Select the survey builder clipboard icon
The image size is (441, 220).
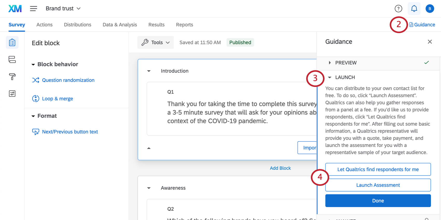(12, 42)
